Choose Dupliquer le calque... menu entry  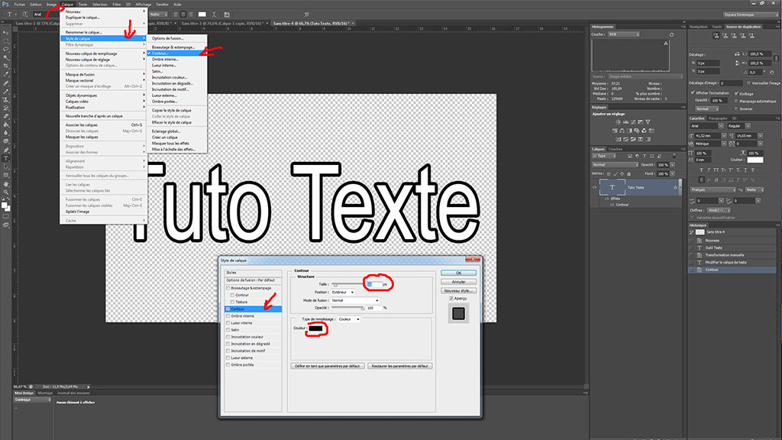(x=82, y=18)
